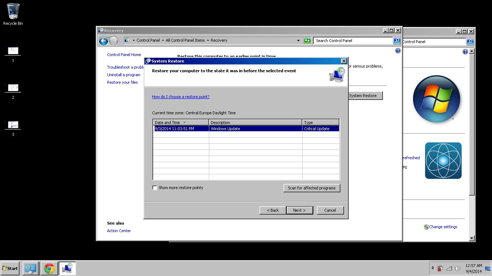Click the scrollbar down arrow in right window
492x276 pixels.
coord(472,238)
